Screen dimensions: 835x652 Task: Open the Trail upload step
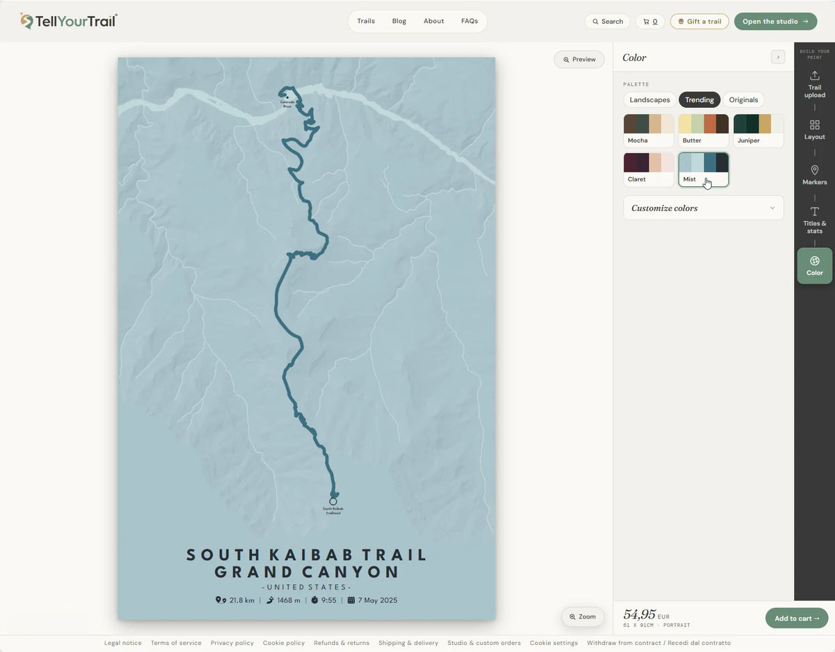815,85
